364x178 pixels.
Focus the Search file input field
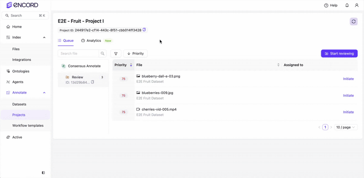click(x=78, y=54)
